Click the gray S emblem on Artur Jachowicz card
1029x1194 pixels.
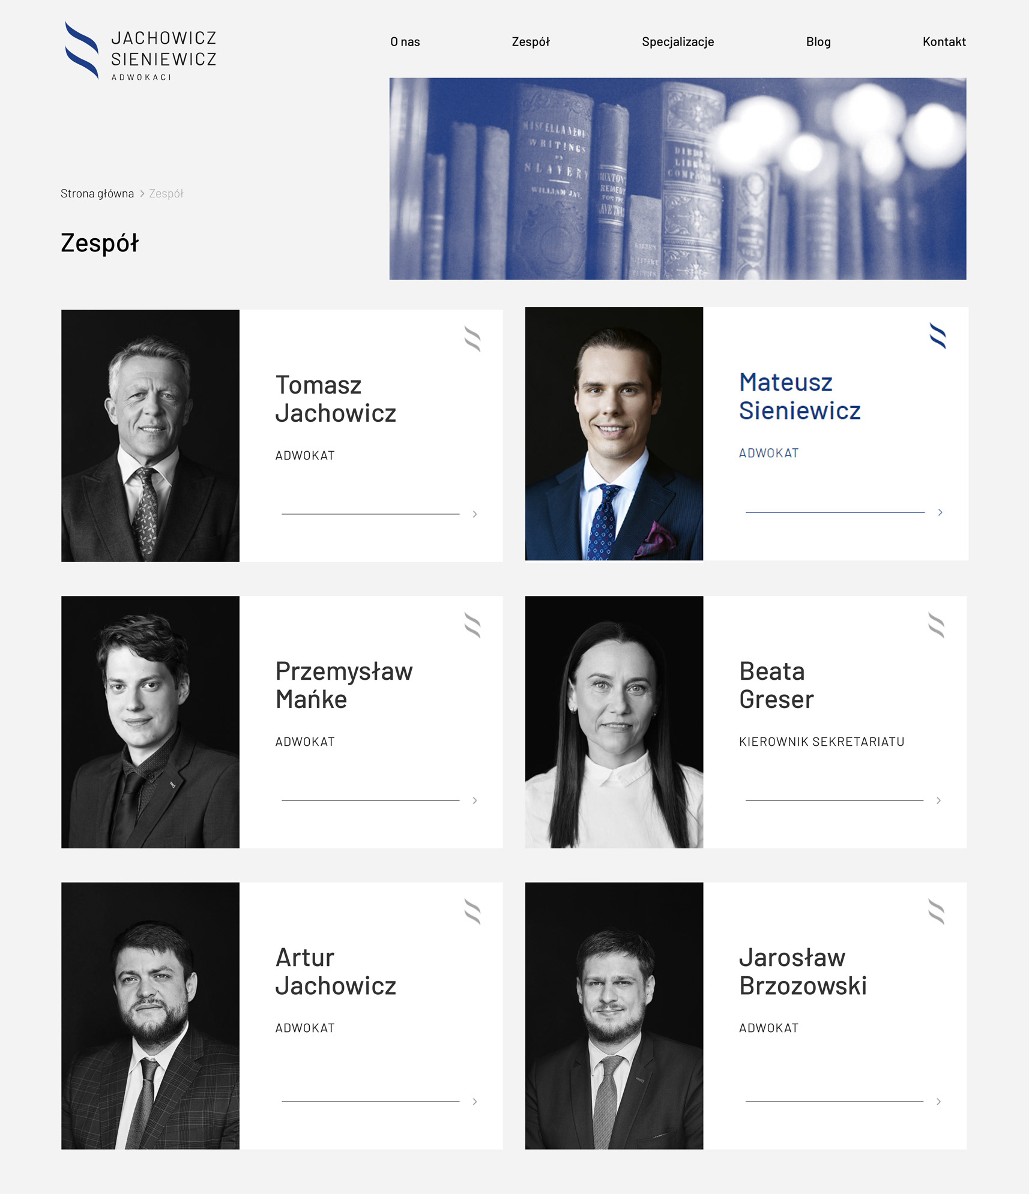coord(472,911)
